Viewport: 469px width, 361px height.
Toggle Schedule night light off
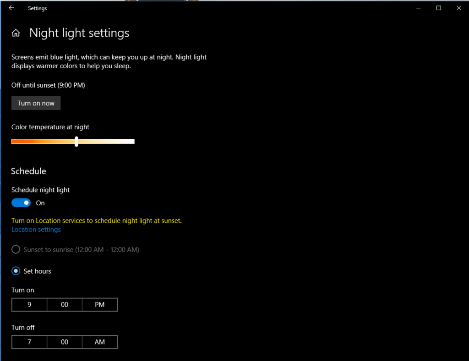point(21,202)
